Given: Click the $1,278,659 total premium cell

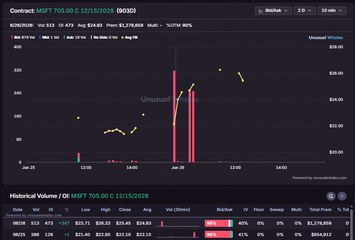Looking at the screenshot, I should (x=319, y=223).
